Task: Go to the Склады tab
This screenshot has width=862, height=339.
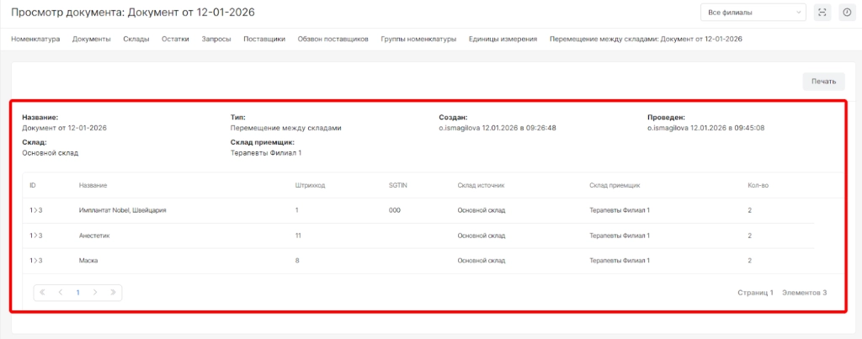Action: tap(136, 39)
